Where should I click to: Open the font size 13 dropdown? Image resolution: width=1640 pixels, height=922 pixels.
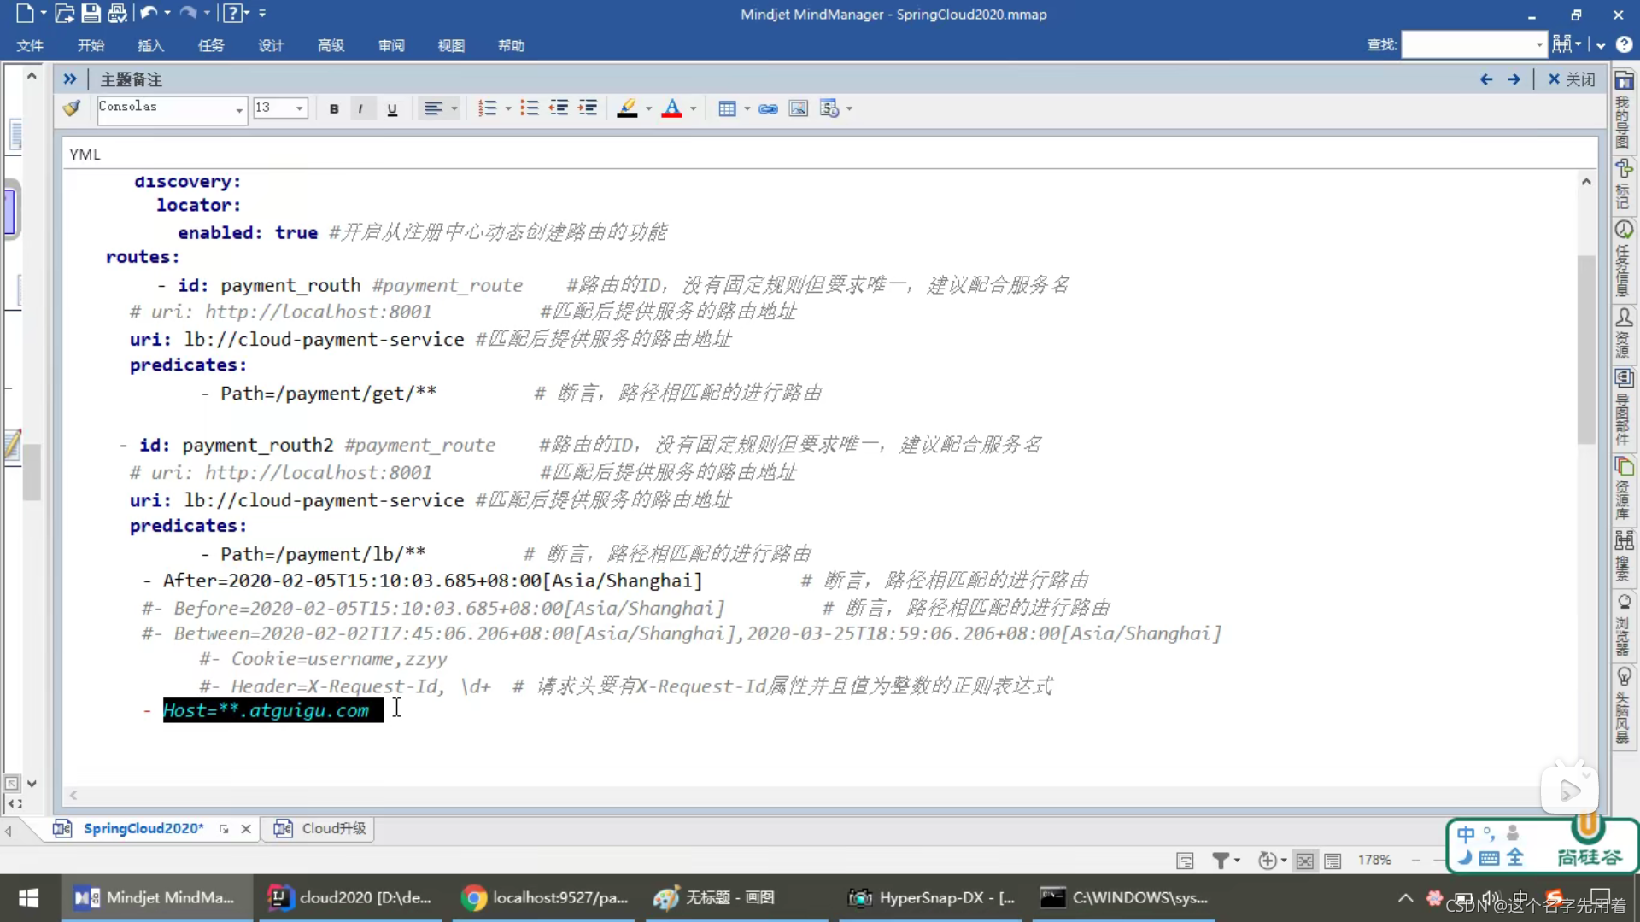pos(299,108)
